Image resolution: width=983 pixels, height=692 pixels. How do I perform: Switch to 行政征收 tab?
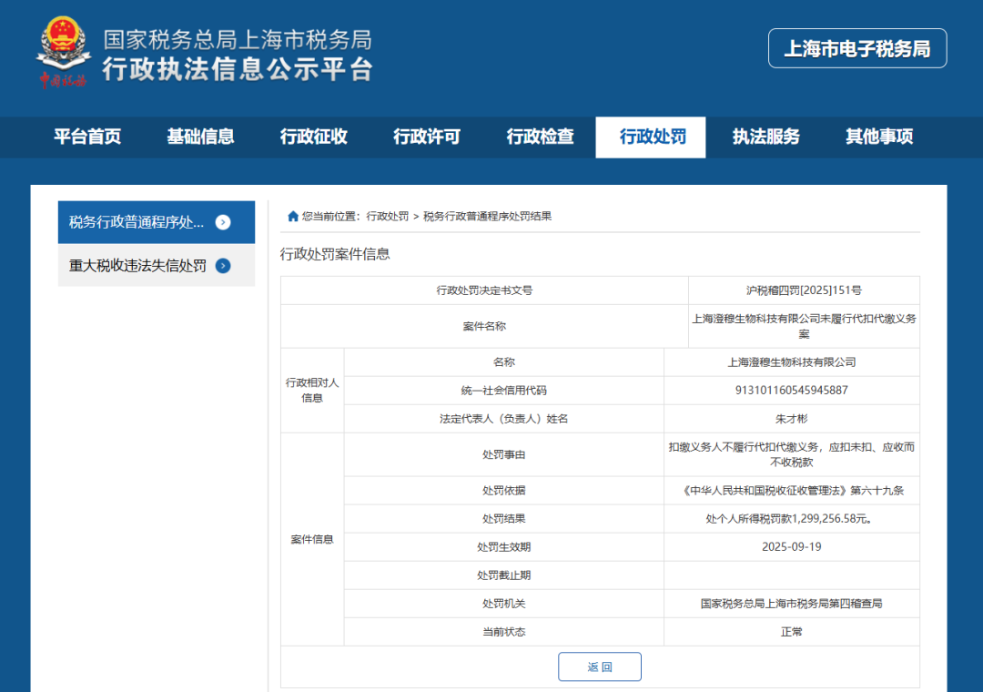(313, 137)
